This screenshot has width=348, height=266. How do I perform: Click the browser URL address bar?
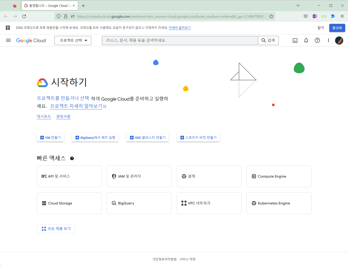click(x=172, y=16)
